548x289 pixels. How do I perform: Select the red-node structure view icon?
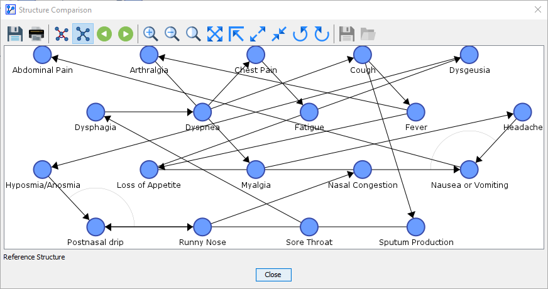(x=62, y=34)
